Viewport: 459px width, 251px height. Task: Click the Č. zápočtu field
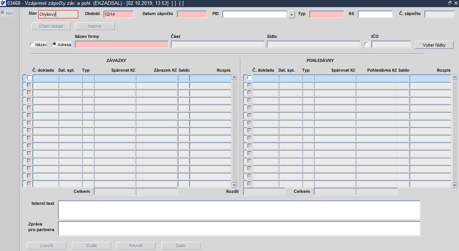(439, 14)
